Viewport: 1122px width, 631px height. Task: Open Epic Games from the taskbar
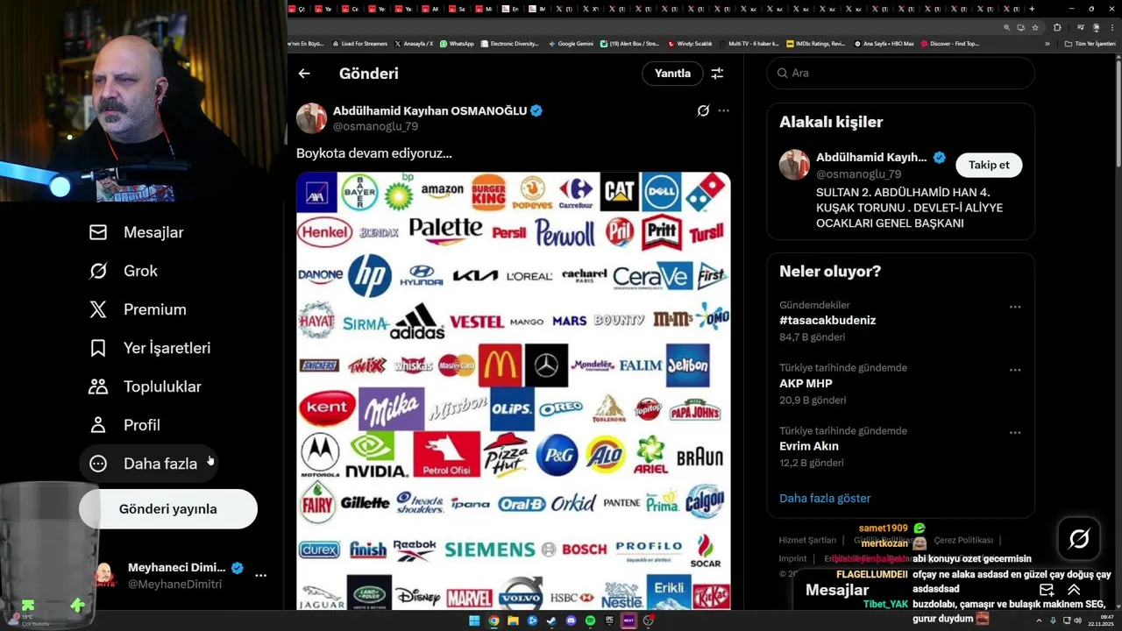coord(609,620)
